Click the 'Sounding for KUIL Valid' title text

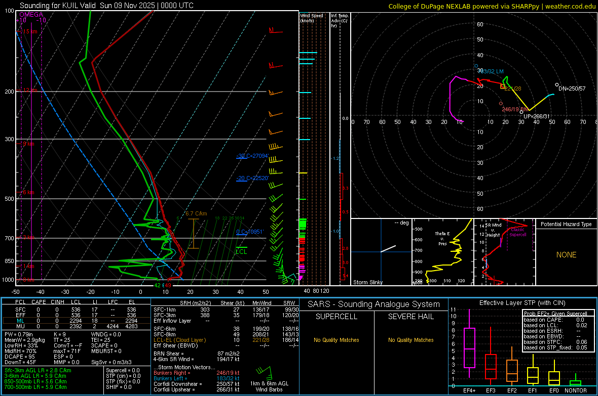(58, 6)
